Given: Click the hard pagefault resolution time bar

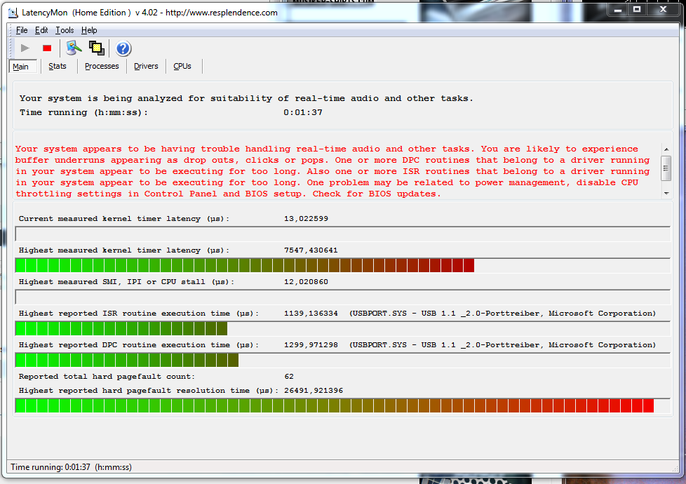Looking at the screenshot, I should pyautogui.click(x=342, y=405).
